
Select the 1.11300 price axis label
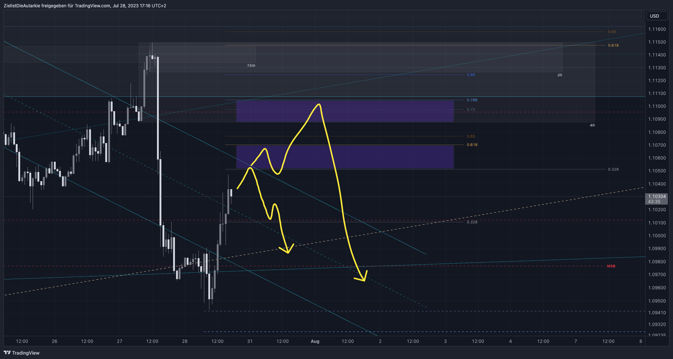pos(657,68)
